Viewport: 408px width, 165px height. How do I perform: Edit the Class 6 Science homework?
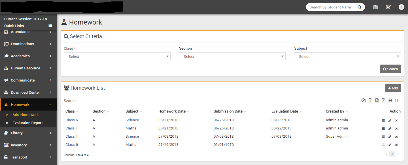(390, 120)
